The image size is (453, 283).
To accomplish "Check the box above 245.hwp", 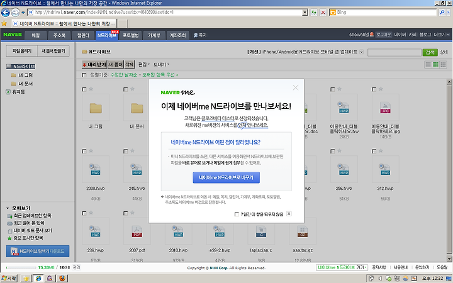I will tap(125, 151).
